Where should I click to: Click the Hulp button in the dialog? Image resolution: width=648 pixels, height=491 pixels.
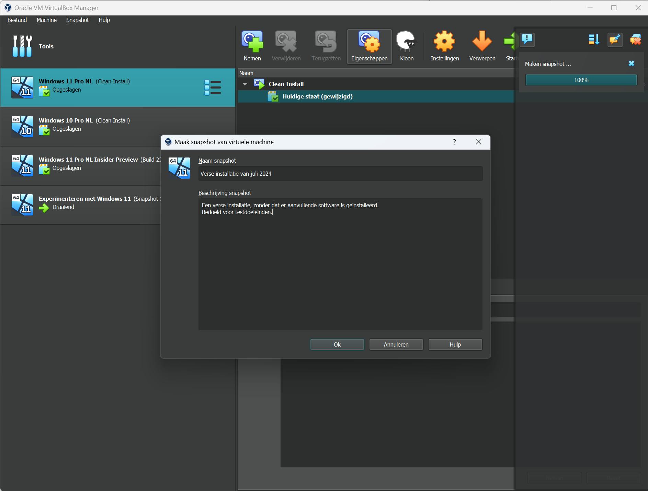(455, 344)
